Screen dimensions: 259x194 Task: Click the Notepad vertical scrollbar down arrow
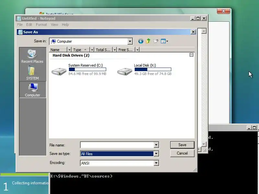204,144
